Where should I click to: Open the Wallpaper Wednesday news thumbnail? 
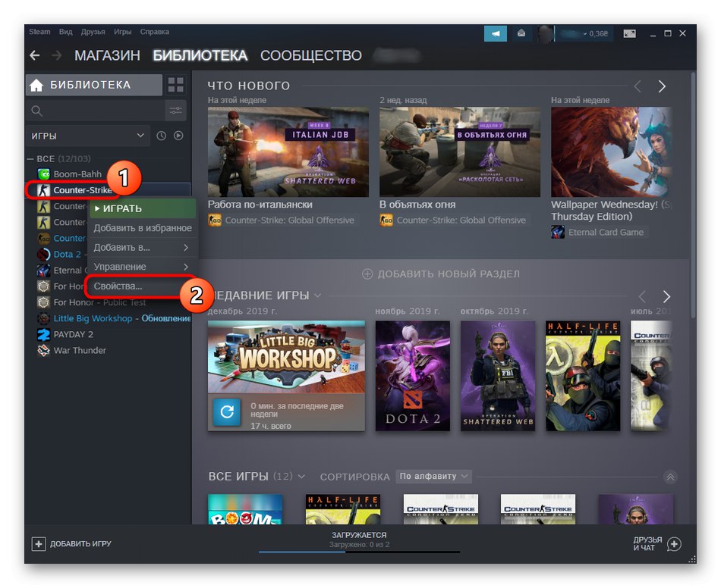click(611, 152)
